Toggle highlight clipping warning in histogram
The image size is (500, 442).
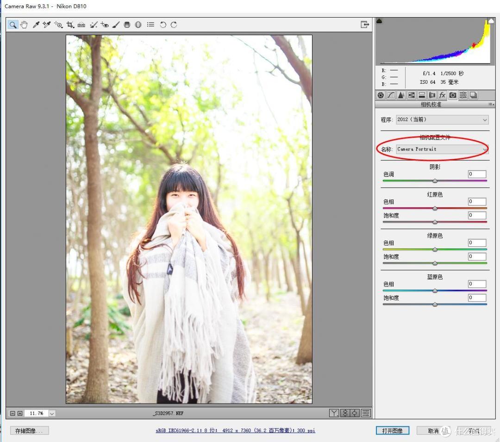[491, 21]
